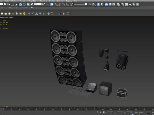Viewport: 154px width, 115px height.
Task: Open the Scripting menu
Action: click(69, 1)
